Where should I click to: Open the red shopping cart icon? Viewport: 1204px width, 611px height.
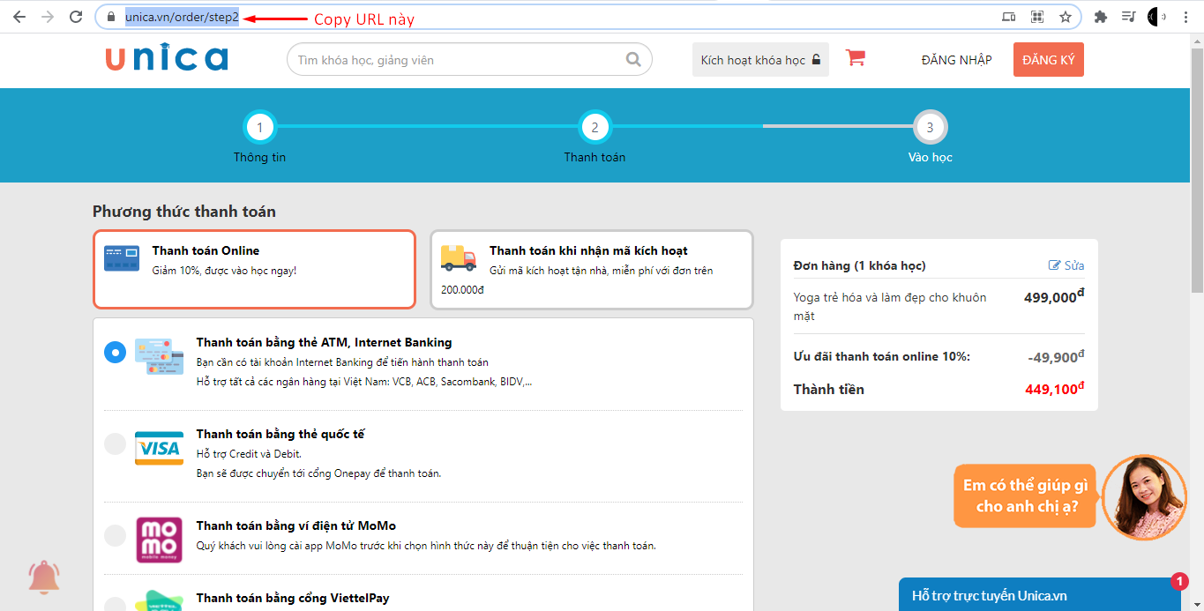click(855, 58)
